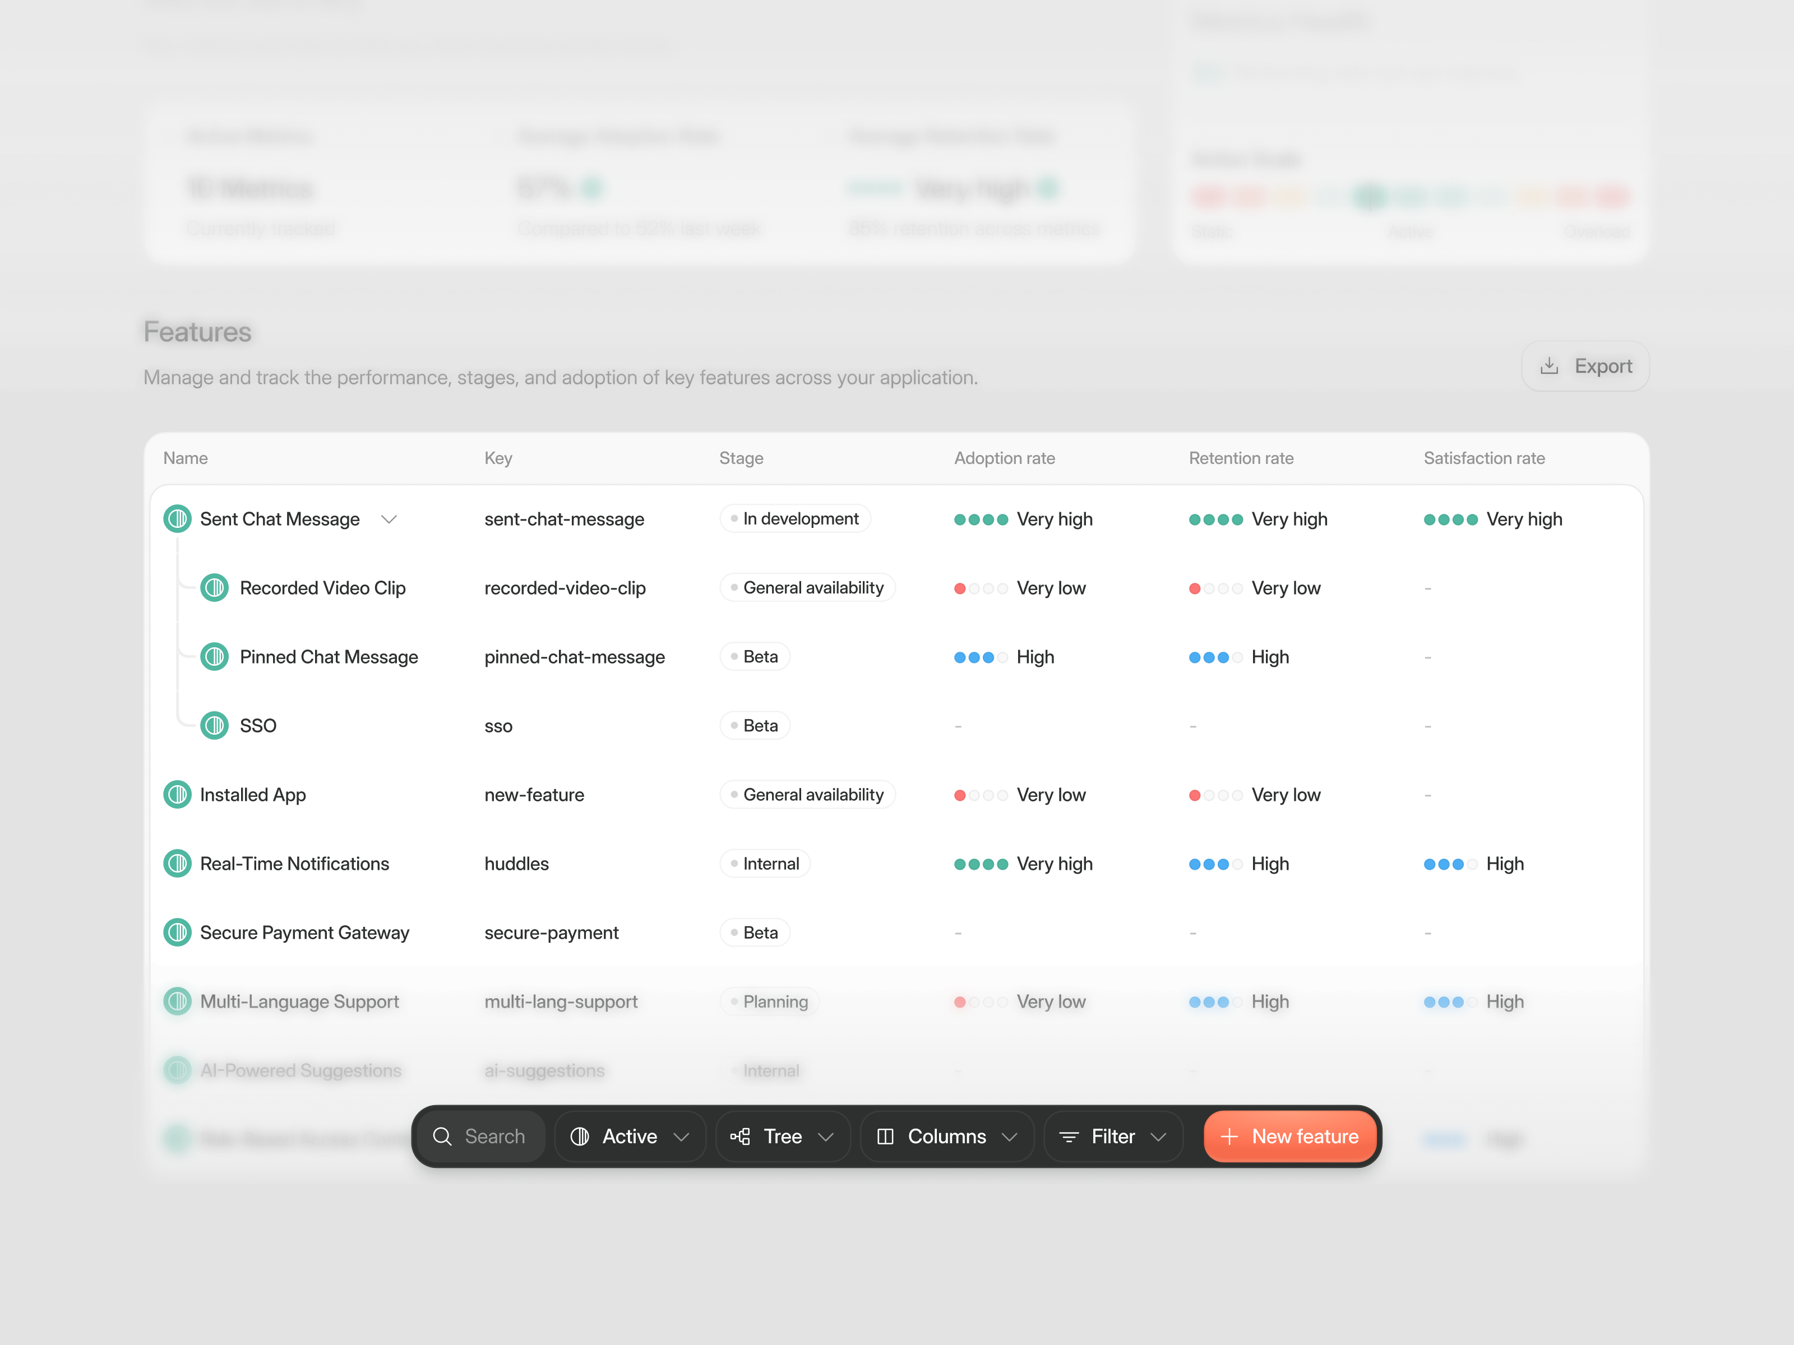Collapse the Sent Chat Message row
This screenshot has width=1794, height=1345.
389,519
